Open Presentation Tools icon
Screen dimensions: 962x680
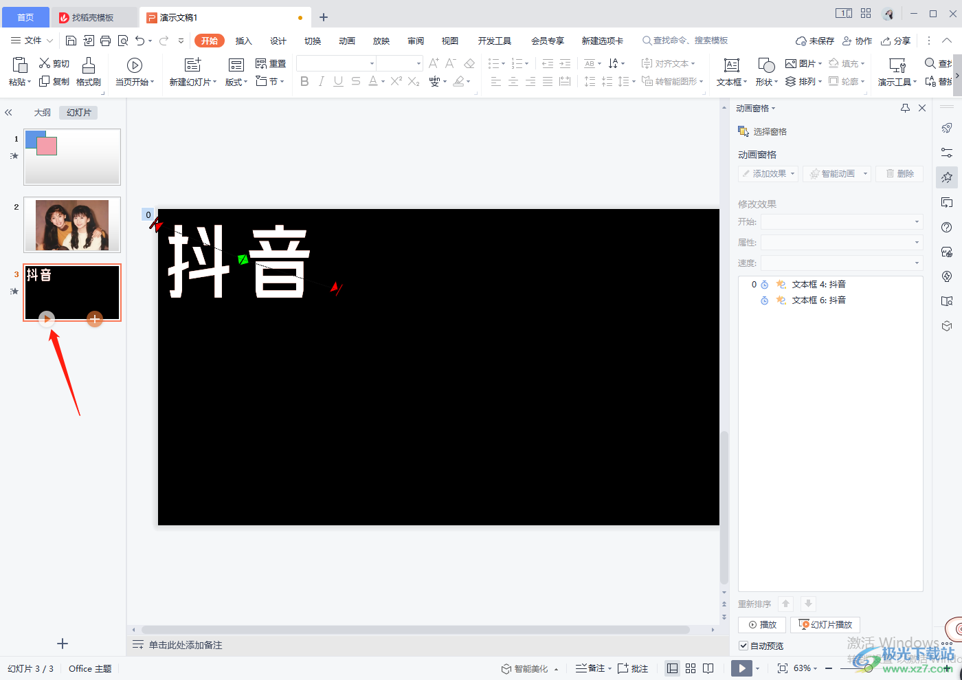click(x=897, y=65)
